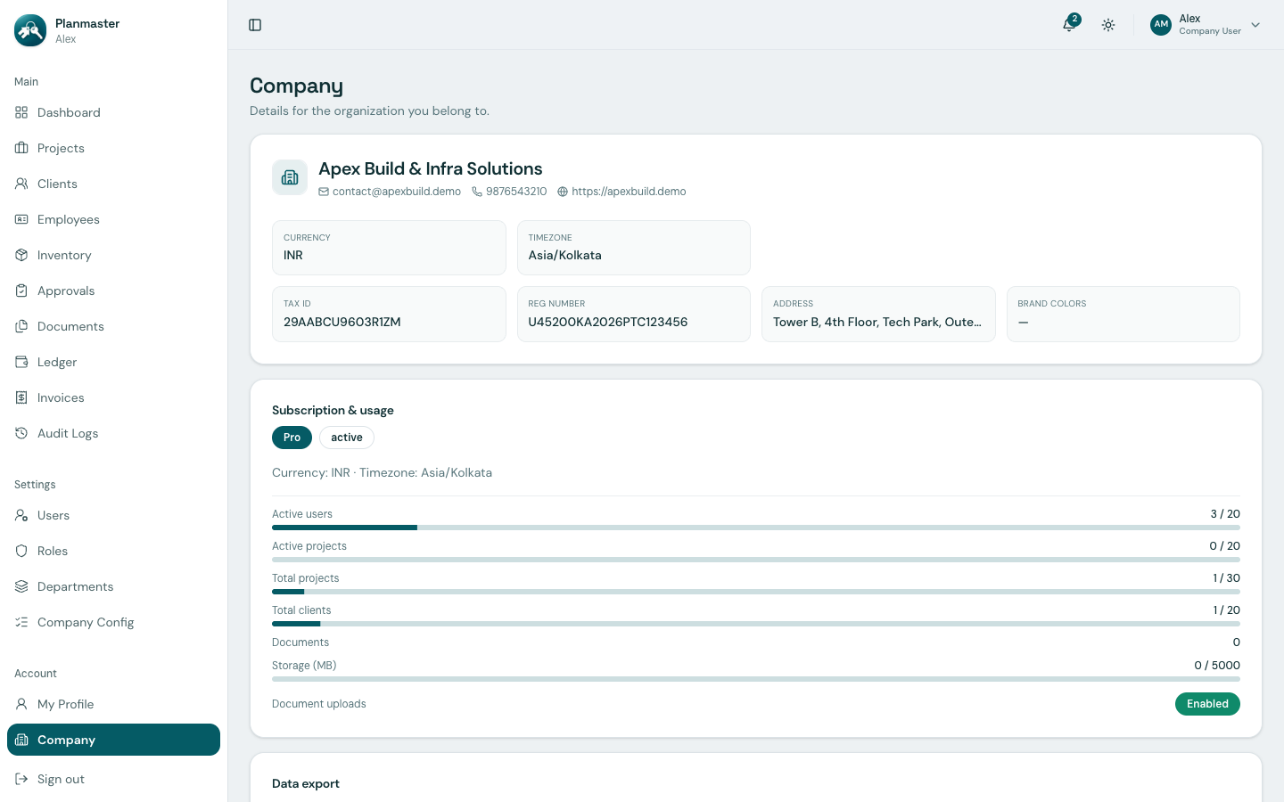Sign out of the account
Screen dimensions: 1284x802
[x=113, y=779]
